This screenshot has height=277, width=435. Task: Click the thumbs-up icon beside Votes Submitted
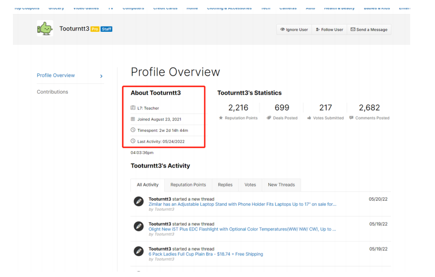309,118
